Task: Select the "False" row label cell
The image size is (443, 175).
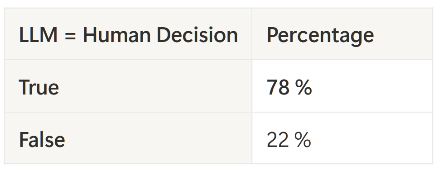Action: click(128, 138)
